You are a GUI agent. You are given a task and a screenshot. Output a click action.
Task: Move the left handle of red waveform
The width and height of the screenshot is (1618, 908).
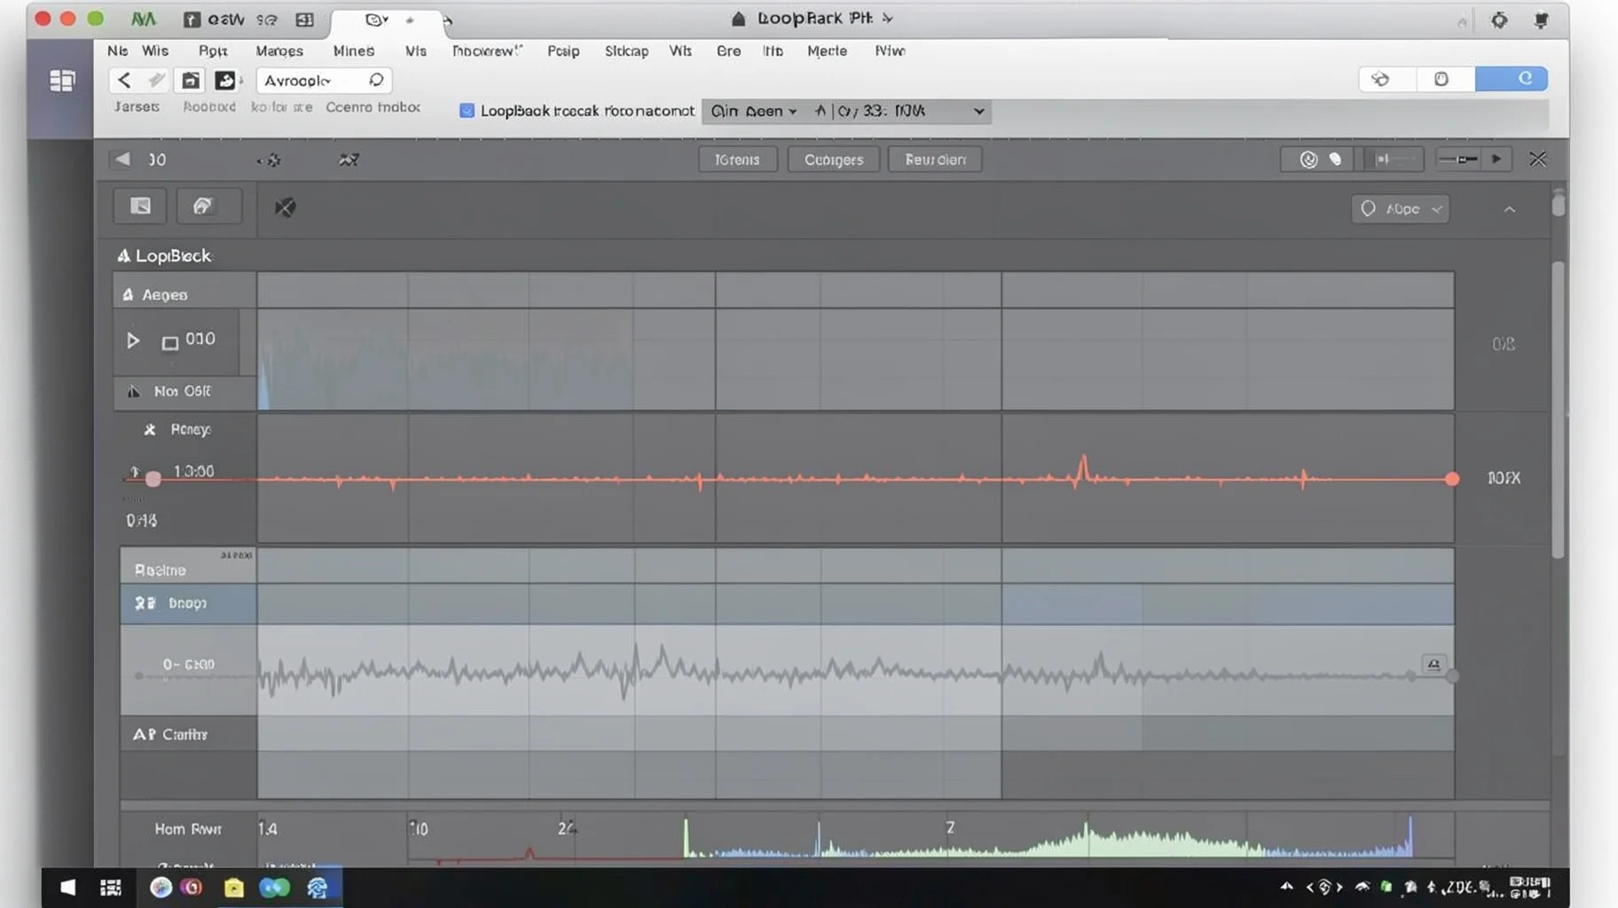[153, 479]
